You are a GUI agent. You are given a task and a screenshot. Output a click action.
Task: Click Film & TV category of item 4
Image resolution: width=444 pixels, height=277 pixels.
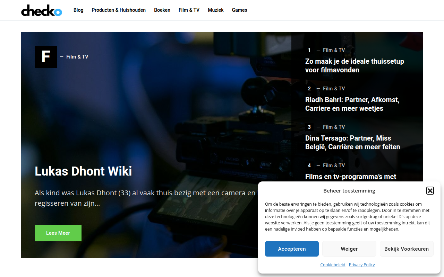coord(334,166)
